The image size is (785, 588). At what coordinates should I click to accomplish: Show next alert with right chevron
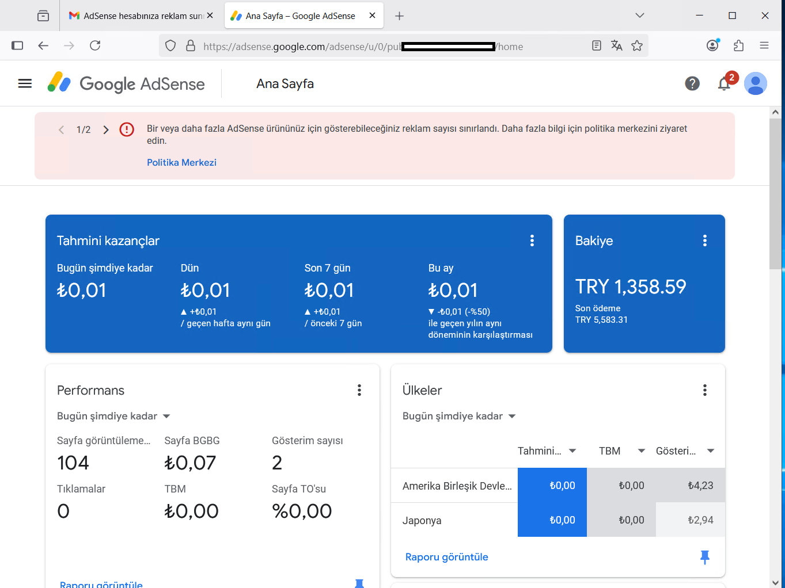(106, 129)
